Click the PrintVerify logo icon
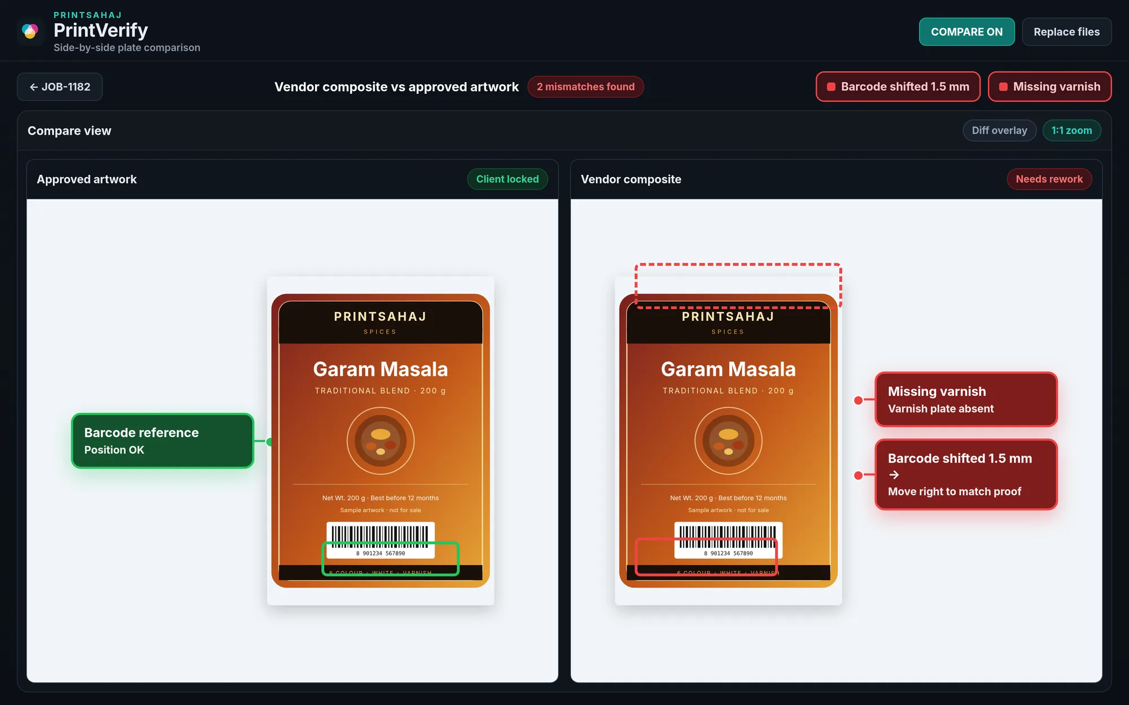This screenshot has width=1129, height=705. click(30, 31)
